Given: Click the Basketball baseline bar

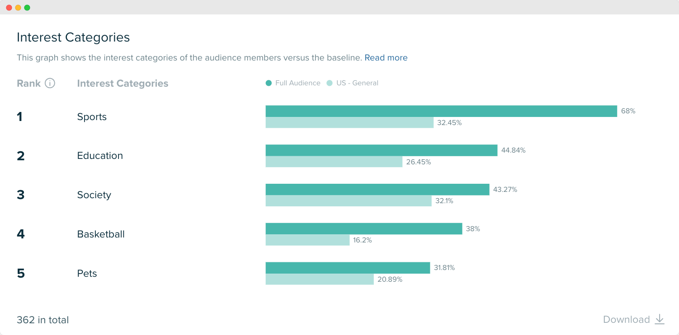Looking at the screenshot, I should pyautogui.click(x=308, y=240).
